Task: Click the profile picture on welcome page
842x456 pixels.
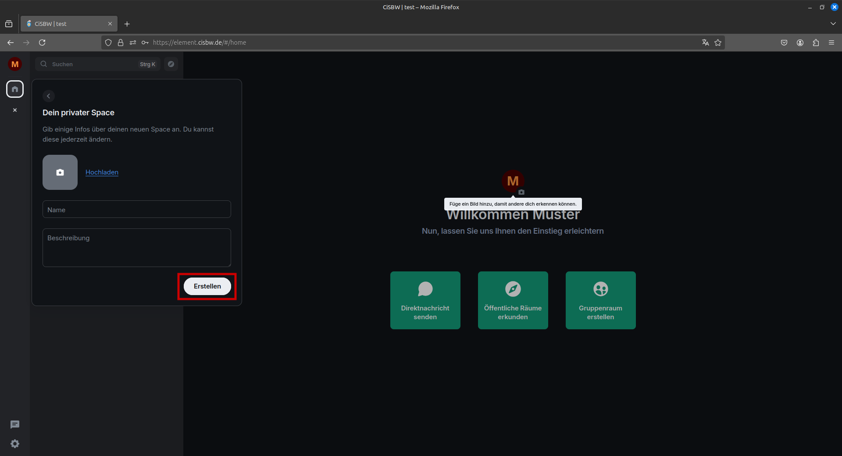Action: [513, 181]
